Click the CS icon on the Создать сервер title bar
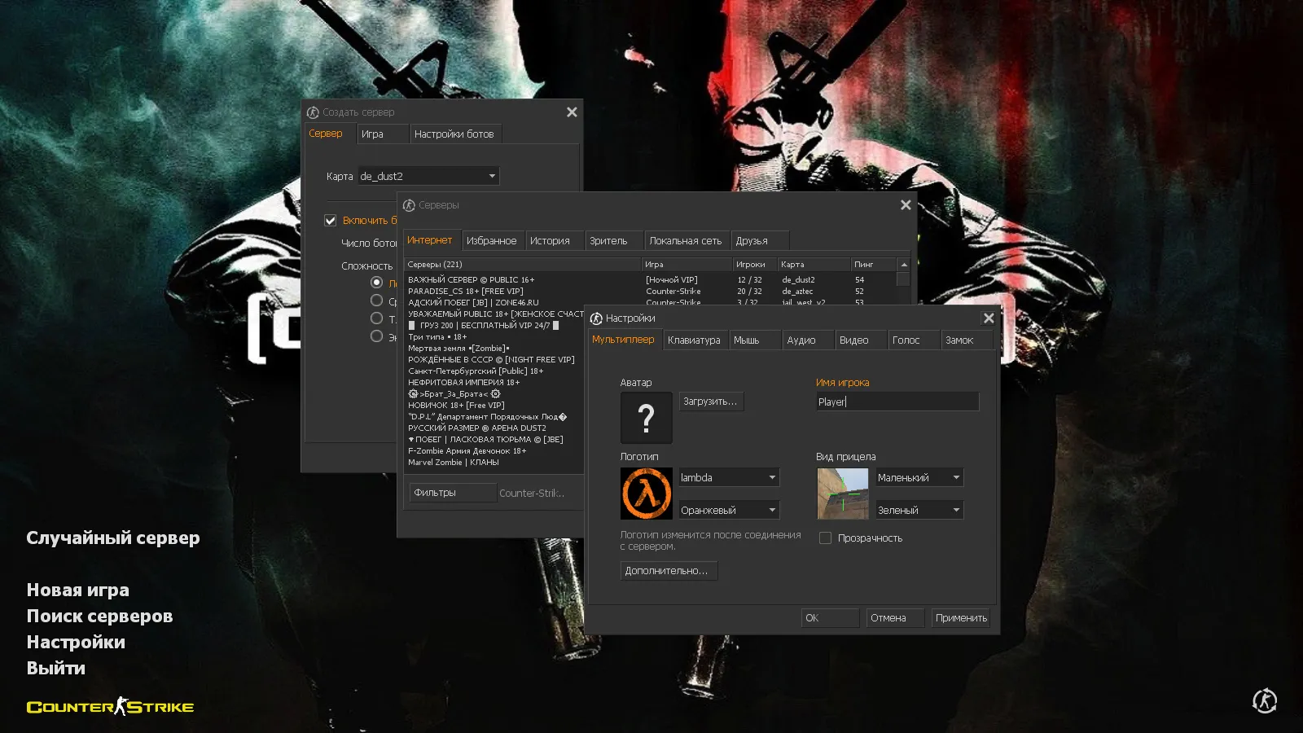This screenshot has height=733, width=1303. click(313, 112)
